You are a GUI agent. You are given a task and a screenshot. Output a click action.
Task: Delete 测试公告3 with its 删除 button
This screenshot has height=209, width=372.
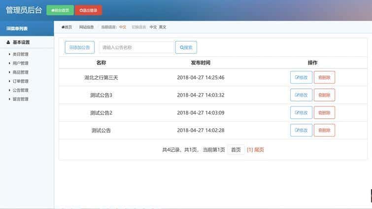324,95
